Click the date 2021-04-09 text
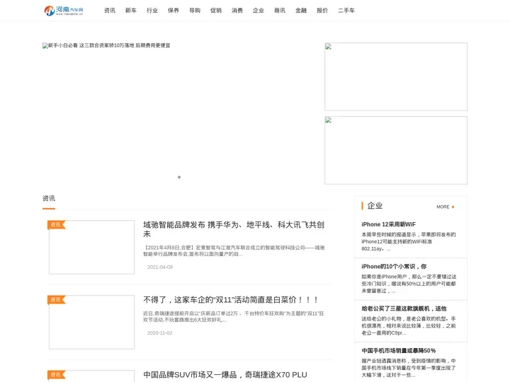 click(160, 267)
